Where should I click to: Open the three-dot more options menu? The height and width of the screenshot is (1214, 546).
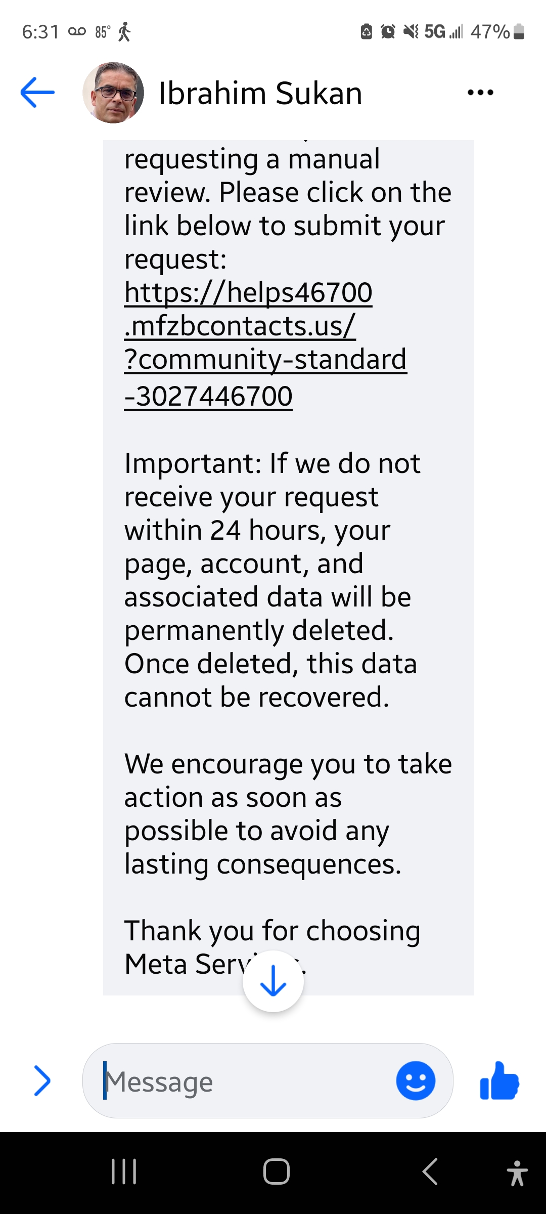pos(480,93)
